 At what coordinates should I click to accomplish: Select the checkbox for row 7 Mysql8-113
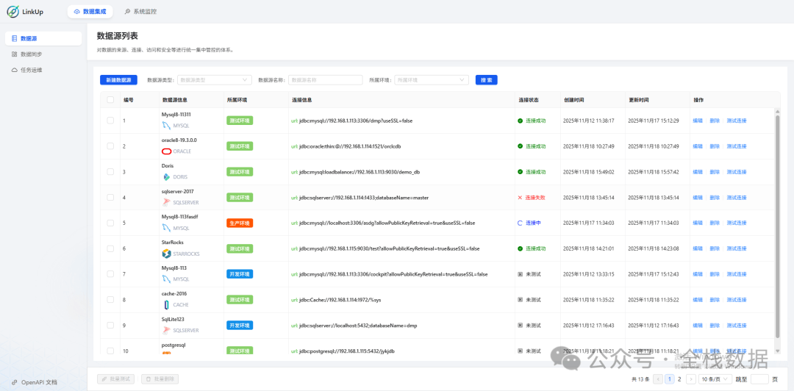(110, 274)
